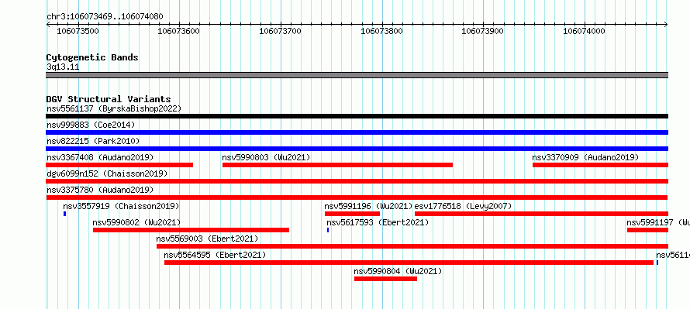The height and width of the screenshot is (309, 690).
Task: Open the nsv5564595 (Ebert2021) label
Action: pyautogui.click(x=216, y=255)
